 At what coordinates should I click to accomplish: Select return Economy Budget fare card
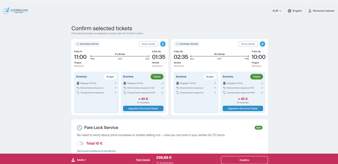196,93
